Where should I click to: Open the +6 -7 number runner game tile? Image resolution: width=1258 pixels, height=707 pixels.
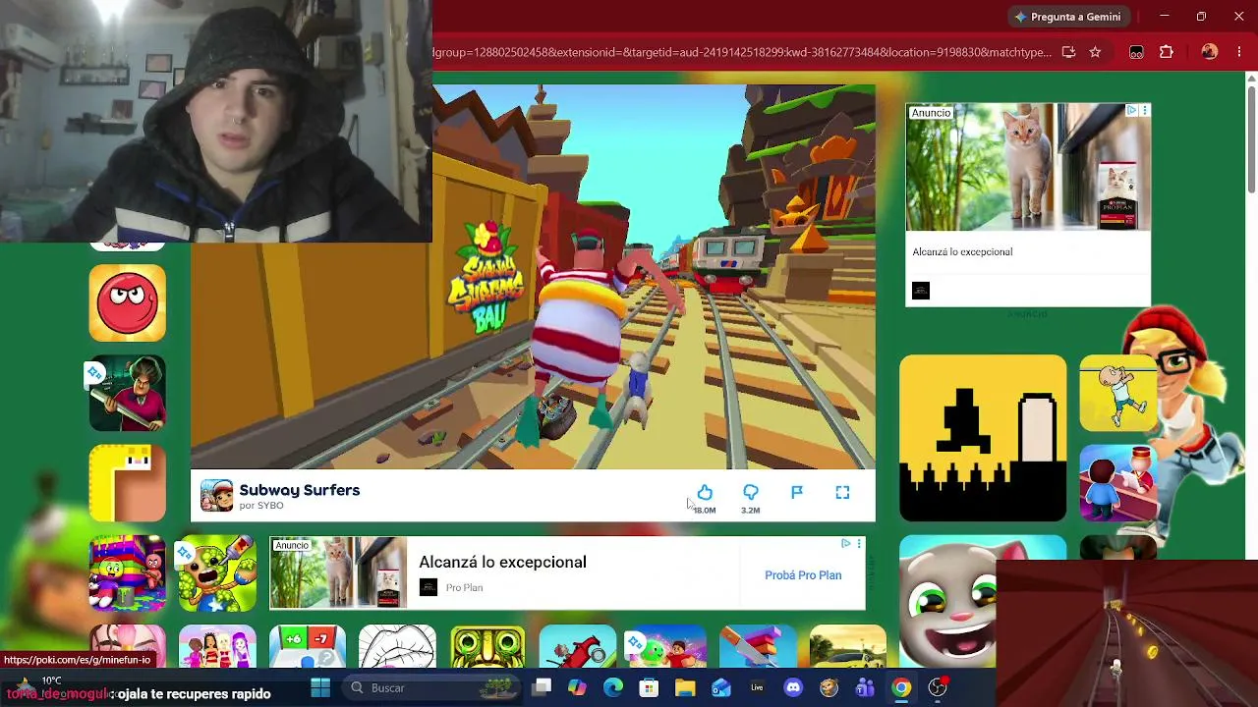point(308,646)
